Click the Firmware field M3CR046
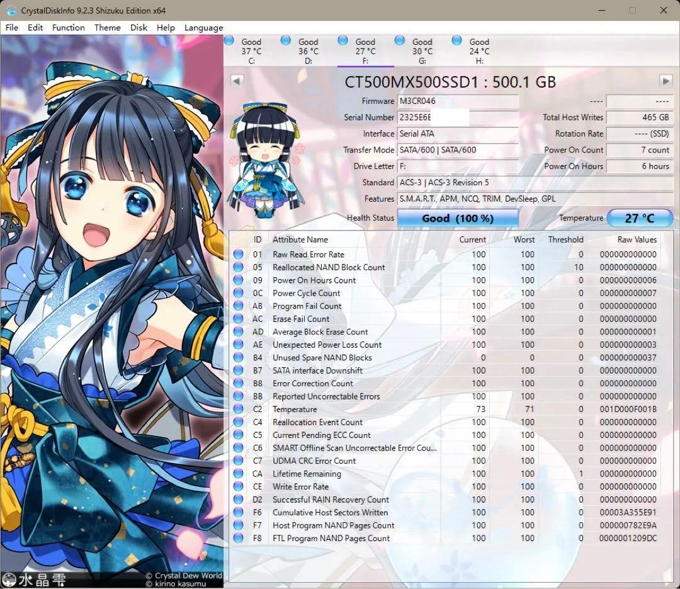The image size is (680, 589). click(458, 101)
